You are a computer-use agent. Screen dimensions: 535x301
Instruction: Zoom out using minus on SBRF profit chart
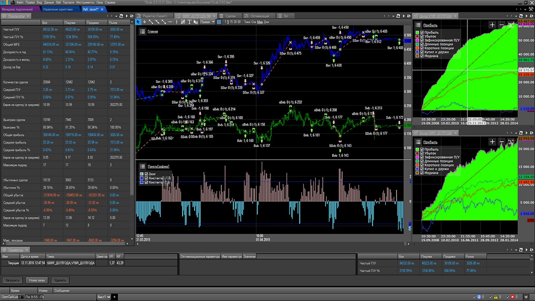501,142
